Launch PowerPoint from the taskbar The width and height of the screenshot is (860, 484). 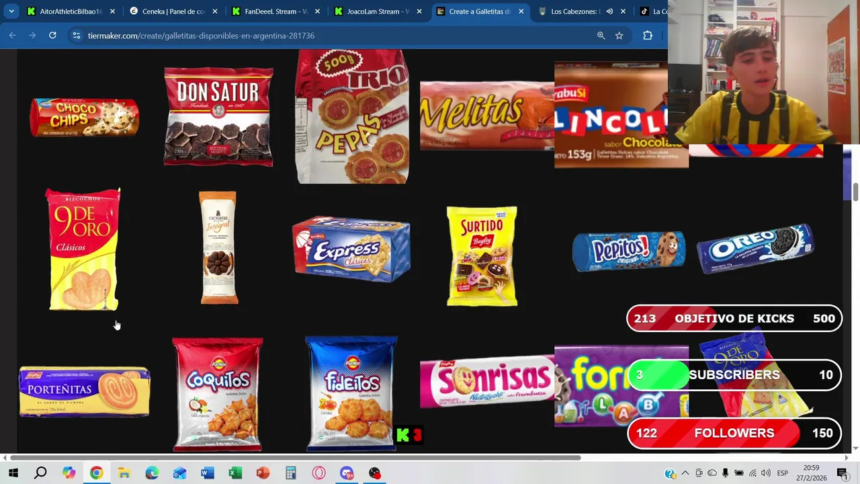(263, 473)
